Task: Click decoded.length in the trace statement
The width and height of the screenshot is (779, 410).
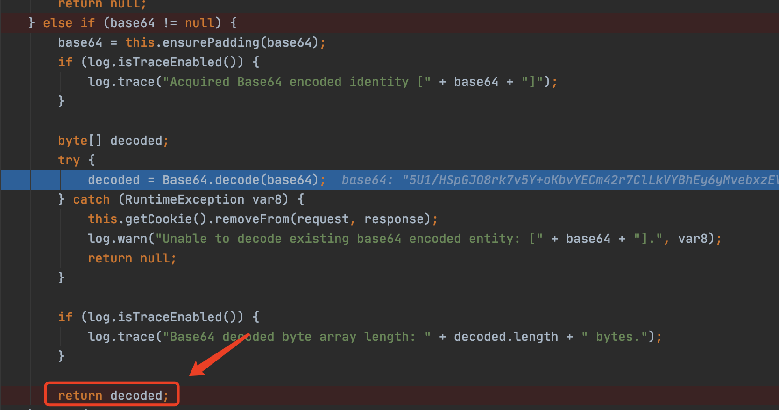Action: (x=506, y=337)
